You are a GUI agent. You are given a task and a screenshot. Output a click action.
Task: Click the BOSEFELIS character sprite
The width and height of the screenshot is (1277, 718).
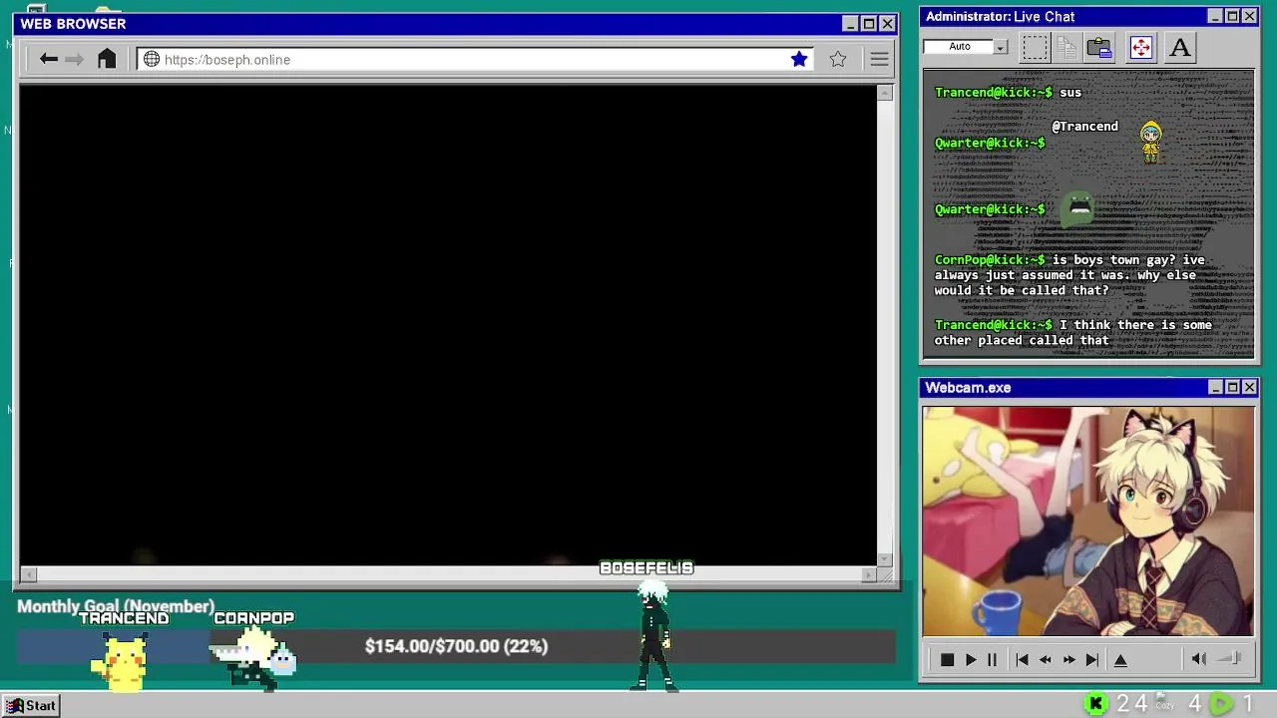[x=653, y=636]
